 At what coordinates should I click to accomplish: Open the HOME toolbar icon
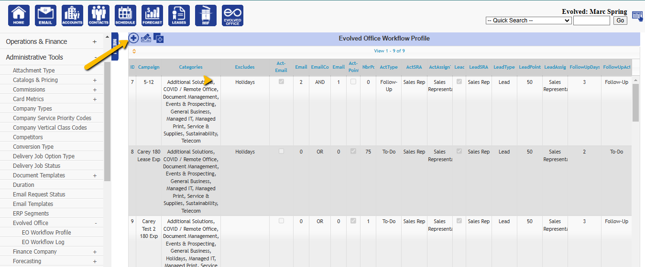[19, 15]
